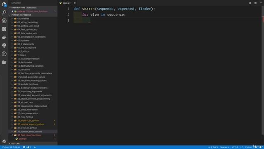
Task: Click the live share icon in status bar
Action: coord(35,147)
